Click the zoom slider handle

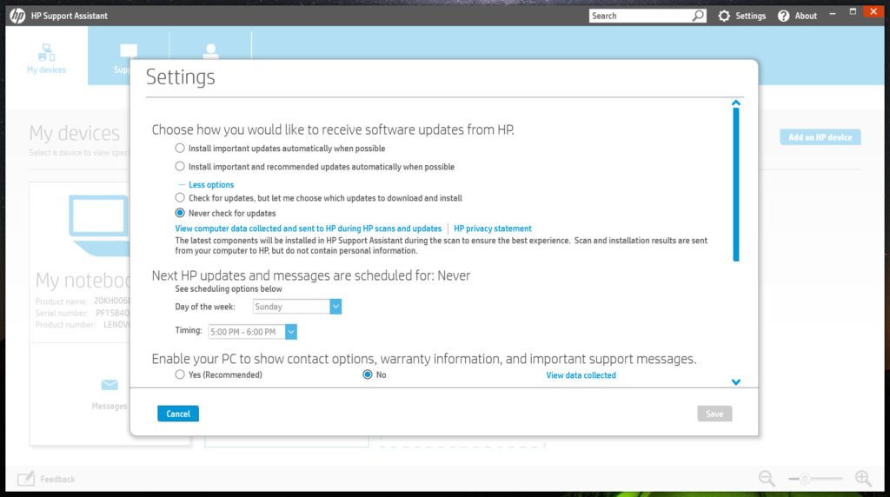click(x=804, y=479)
